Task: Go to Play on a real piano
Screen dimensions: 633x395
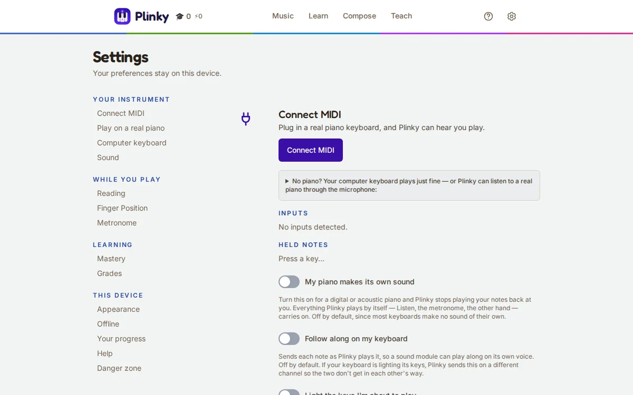Action: point(131,128)
